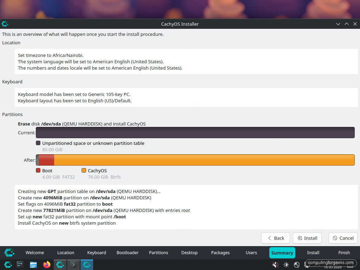The image size is (360, 270).
Task: Click the Install button
Action: [307, 238]
